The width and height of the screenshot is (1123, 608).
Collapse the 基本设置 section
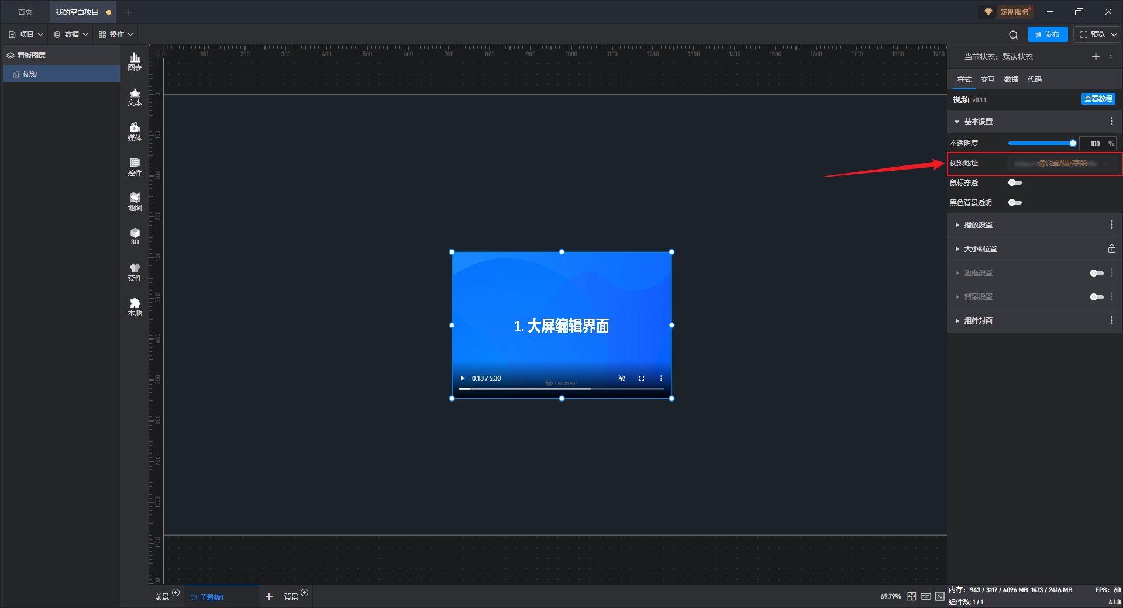coord(957,122)
